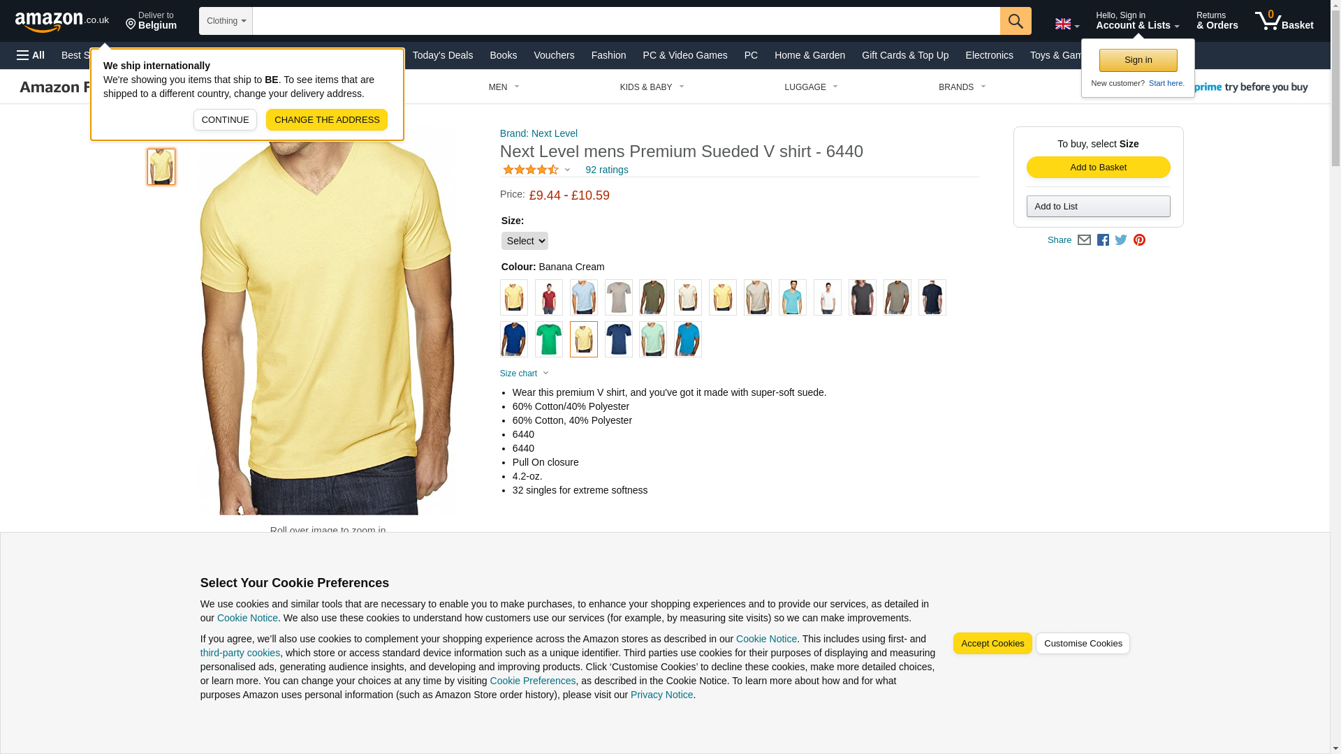Viewport: 1341px width, 754px height.
Task: Click the Amazon.co.uk logo
Action: pyautogui.click(x=61, y=21)
